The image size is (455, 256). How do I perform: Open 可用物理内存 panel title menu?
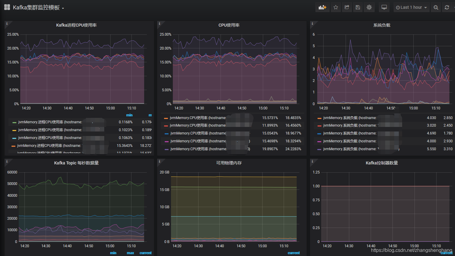tap(229, 163)
